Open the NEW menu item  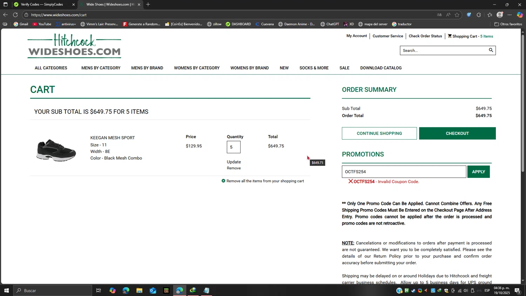click(x=284, y=68)
